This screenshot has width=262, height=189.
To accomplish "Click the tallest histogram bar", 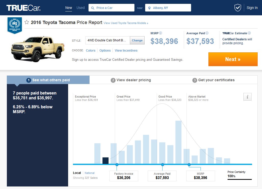I will click(179, 142).
